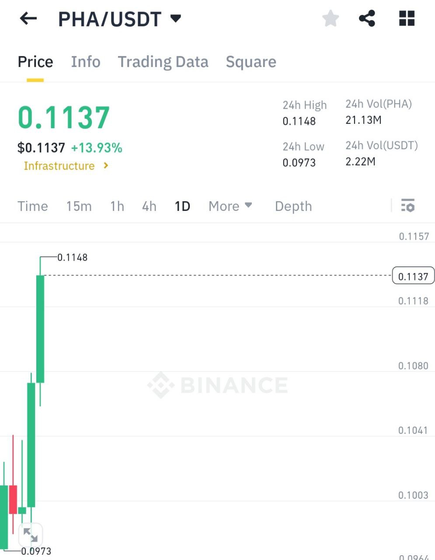Open the share icon
435x560 pixels.
click(367, 19)
